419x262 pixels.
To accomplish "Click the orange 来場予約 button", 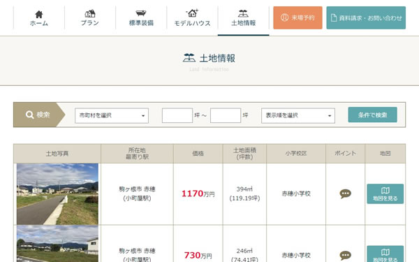I will pos(297,18).
